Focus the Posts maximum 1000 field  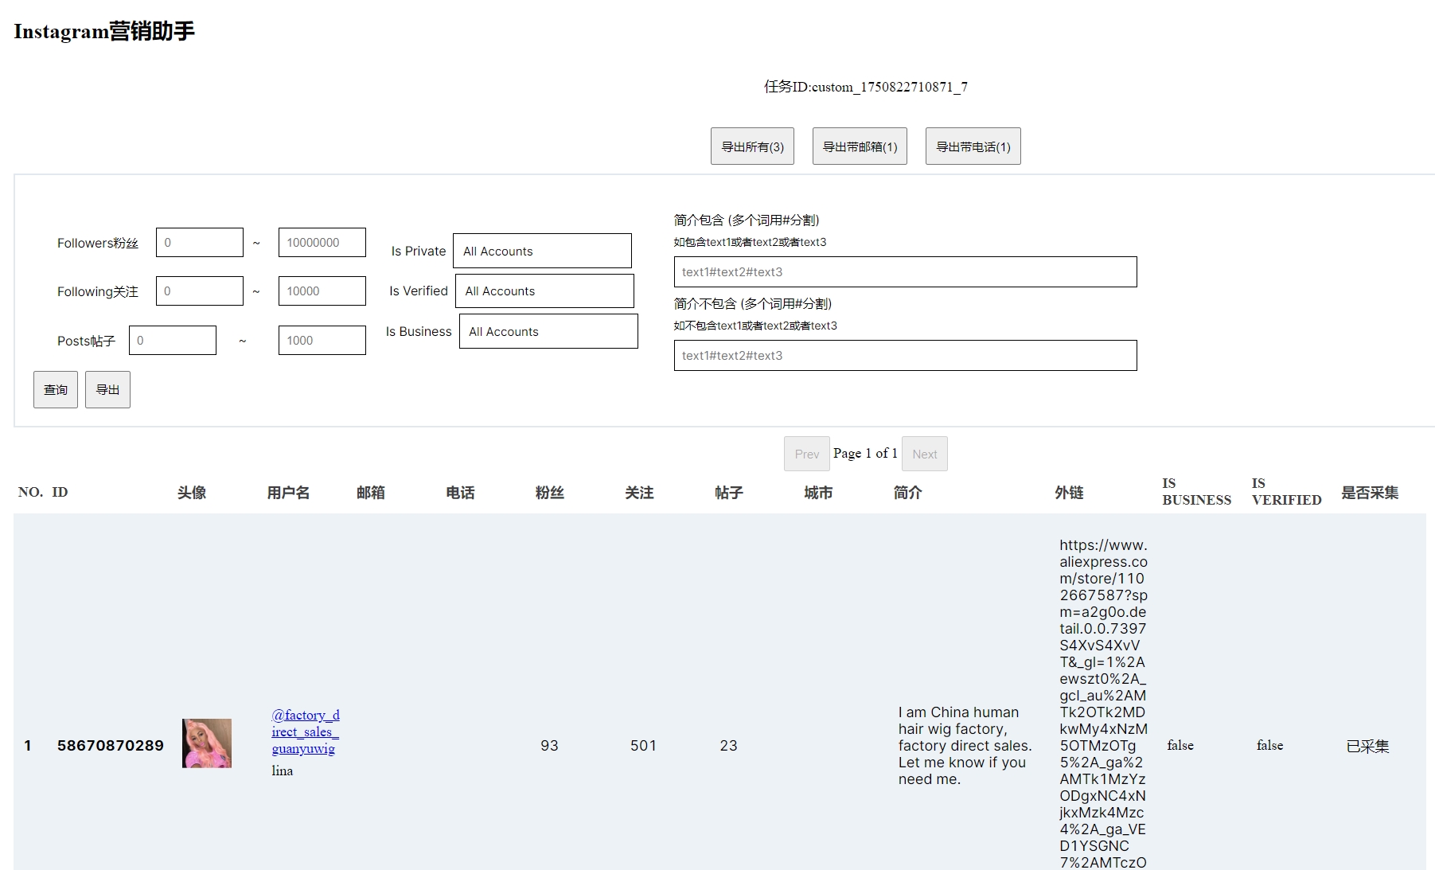[322, 341]
